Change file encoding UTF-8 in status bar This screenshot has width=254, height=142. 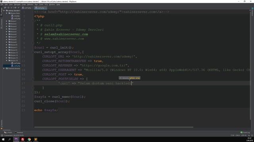pyautogui.click(x=244, y=135)
